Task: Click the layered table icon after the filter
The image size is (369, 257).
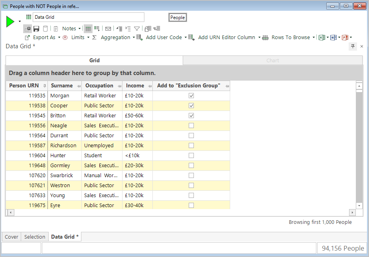Action: pos(148,29)
